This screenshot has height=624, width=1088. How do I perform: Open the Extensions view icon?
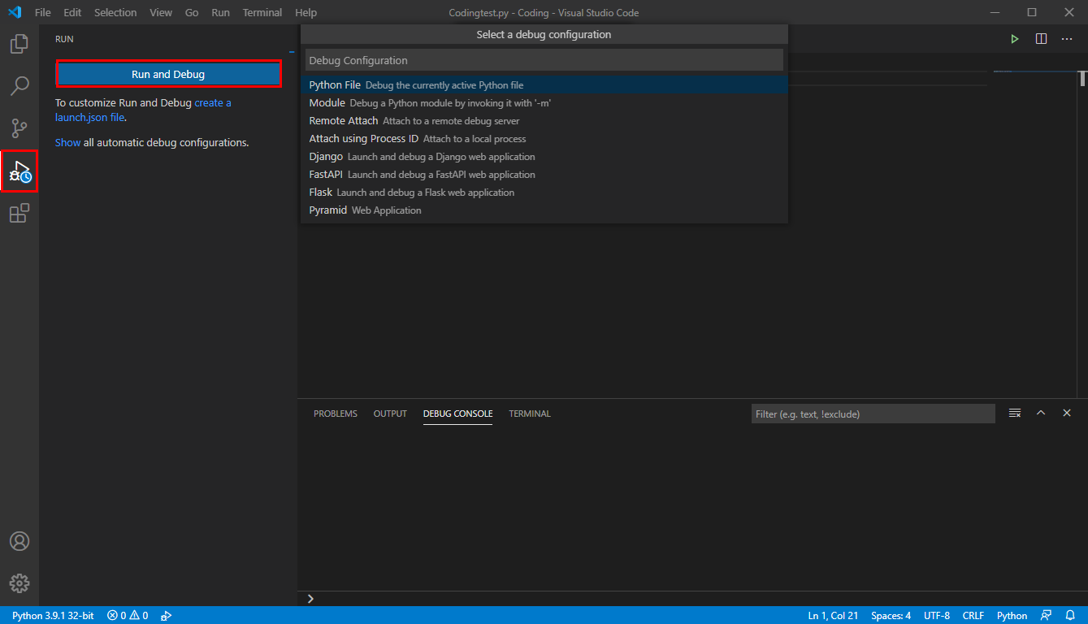tap(20, 214)
